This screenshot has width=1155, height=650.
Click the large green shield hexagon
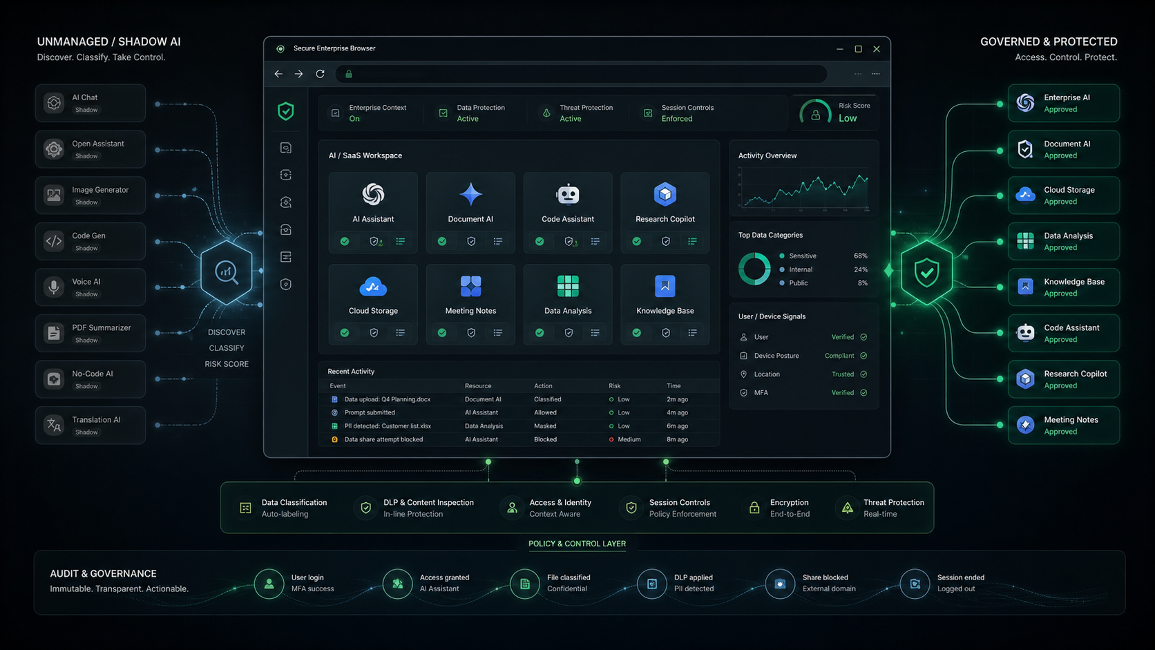pyautogui.click(x=926, y=272)
